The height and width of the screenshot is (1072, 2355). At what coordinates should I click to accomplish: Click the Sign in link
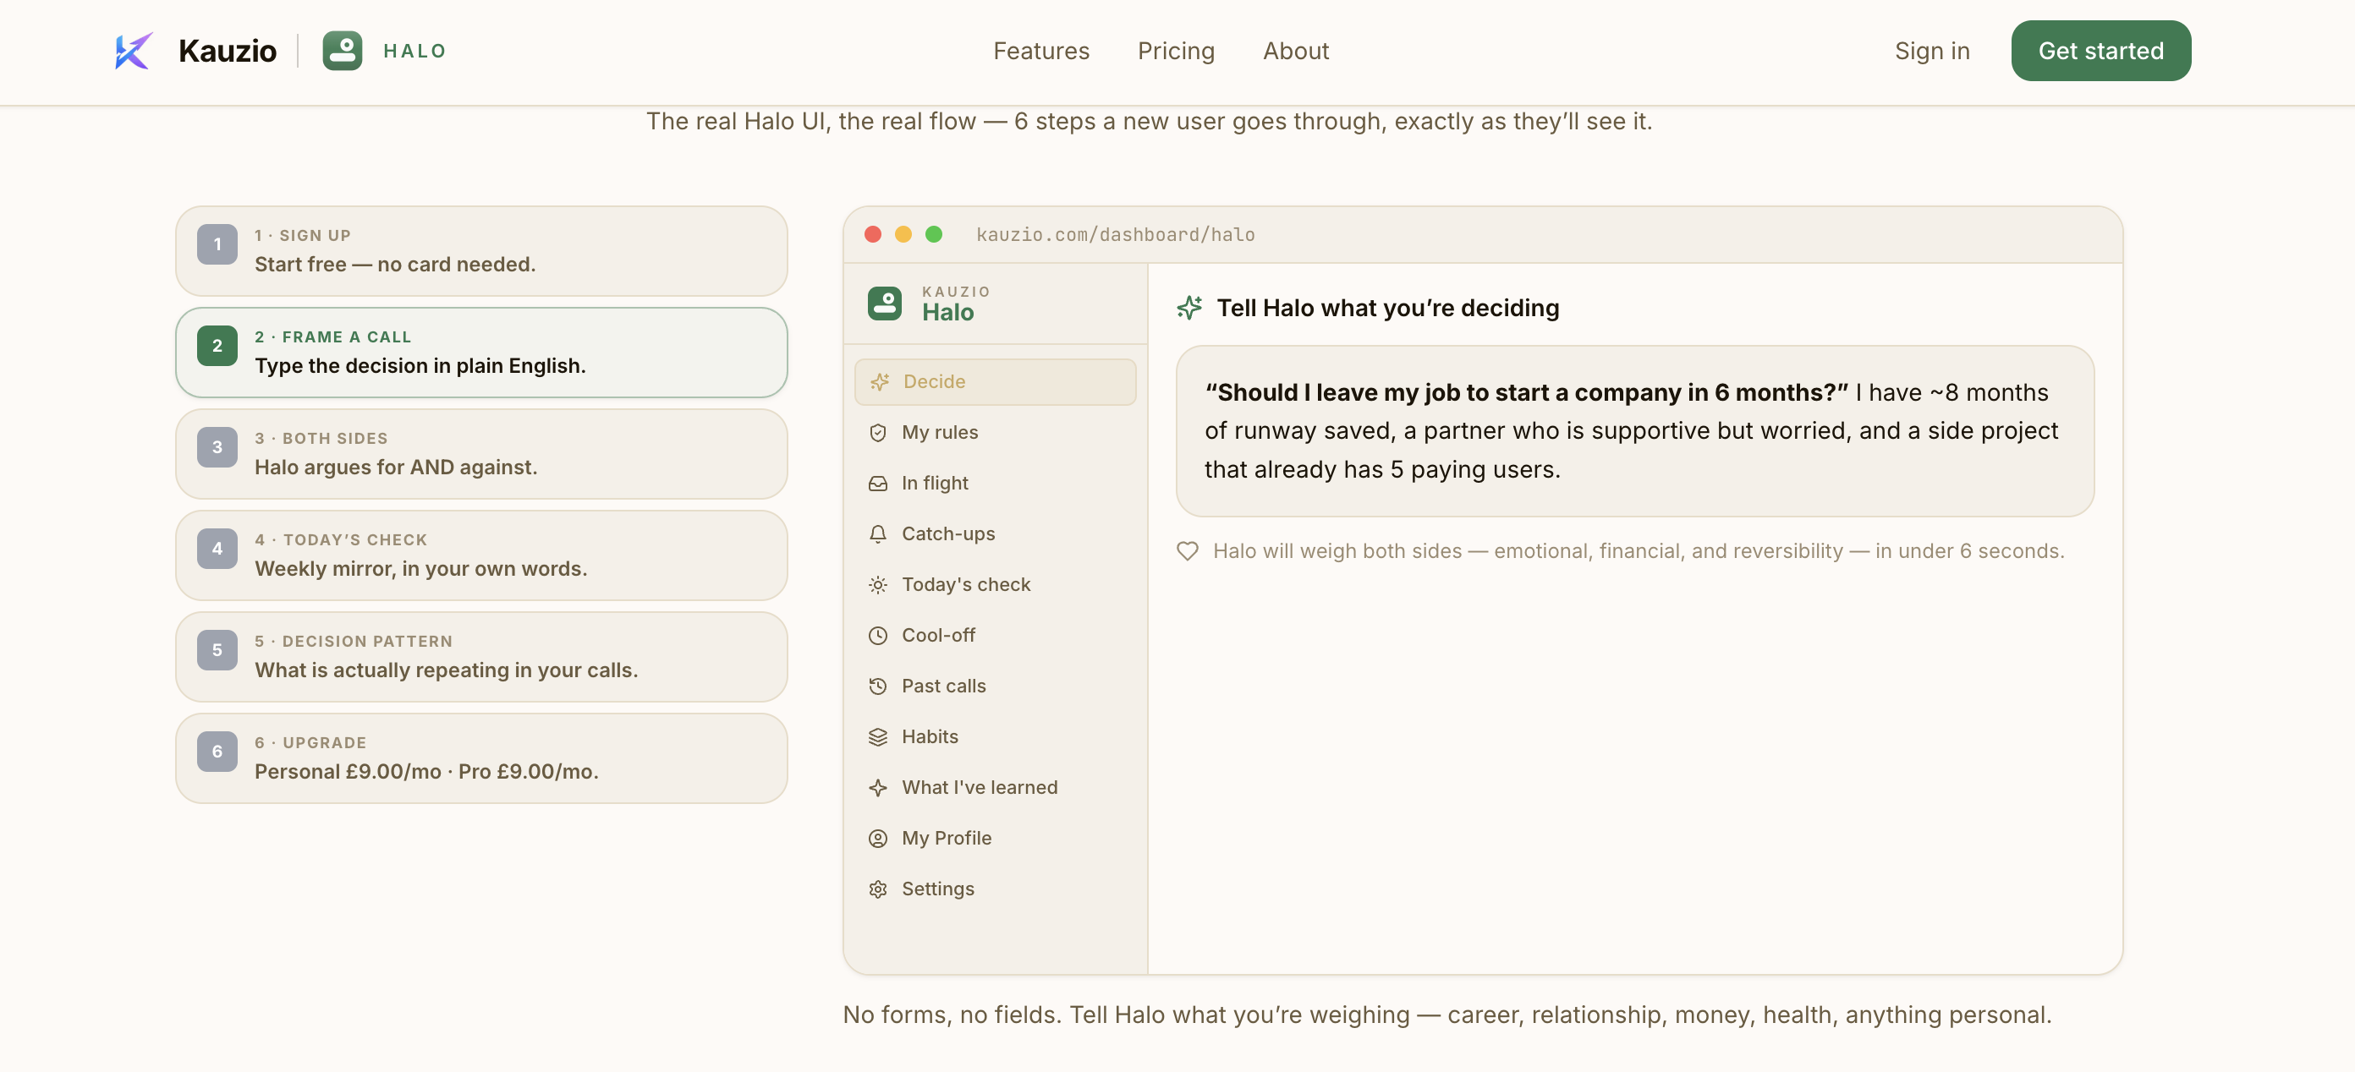1932,52
